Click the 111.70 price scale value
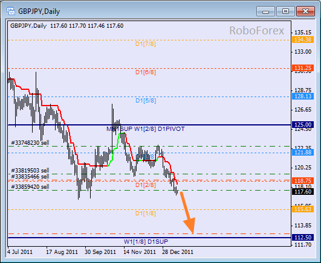This screenshot has width=321, height=263. 303,245
